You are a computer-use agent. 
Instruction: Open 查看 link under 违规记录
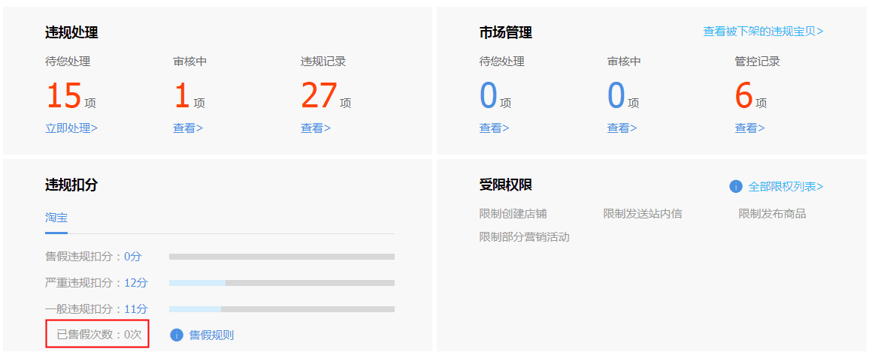tap(316, 128)
